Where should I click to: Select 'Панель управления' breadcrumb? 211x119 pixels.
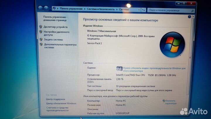pyautogui.click(x=71, y=9)
